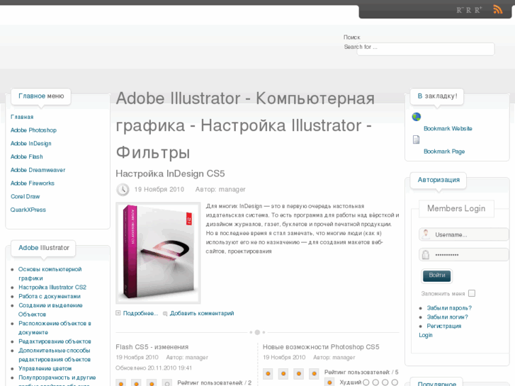Click the Search for... input field
Image resolution: width=515 pixels, height=386 pixels.
(x=425, y=49)
